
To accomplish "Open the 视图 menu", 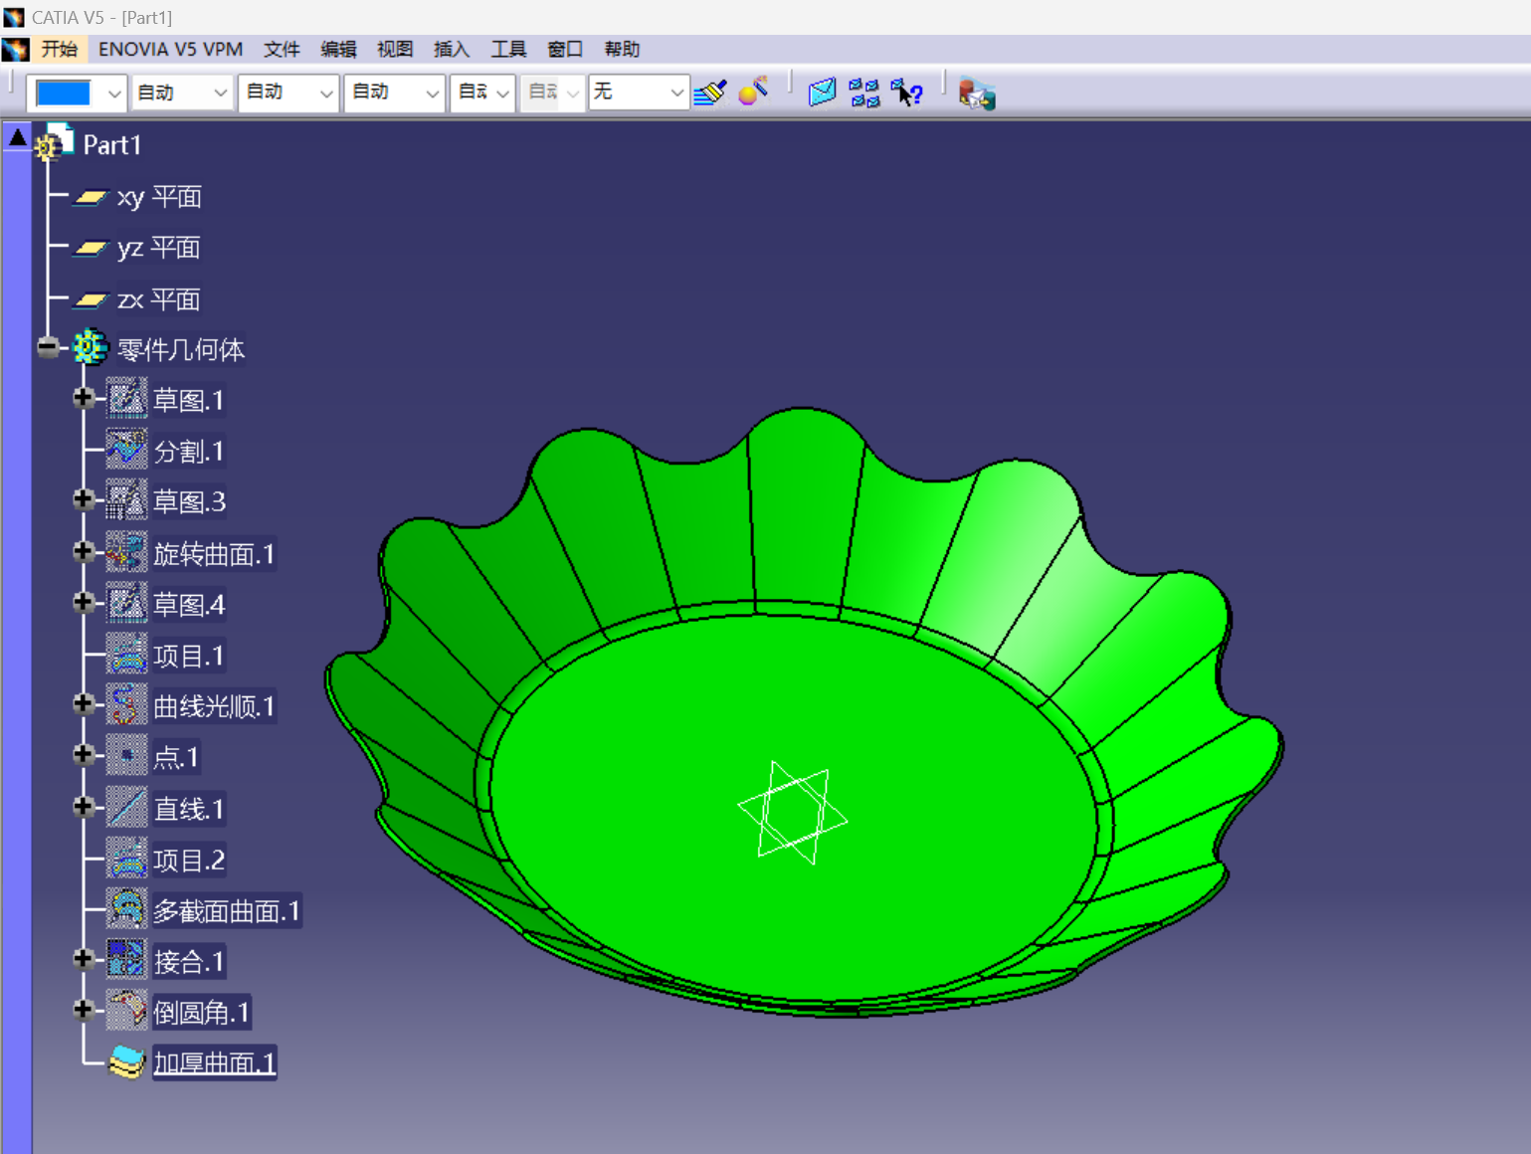I will [x=395, y=49].
